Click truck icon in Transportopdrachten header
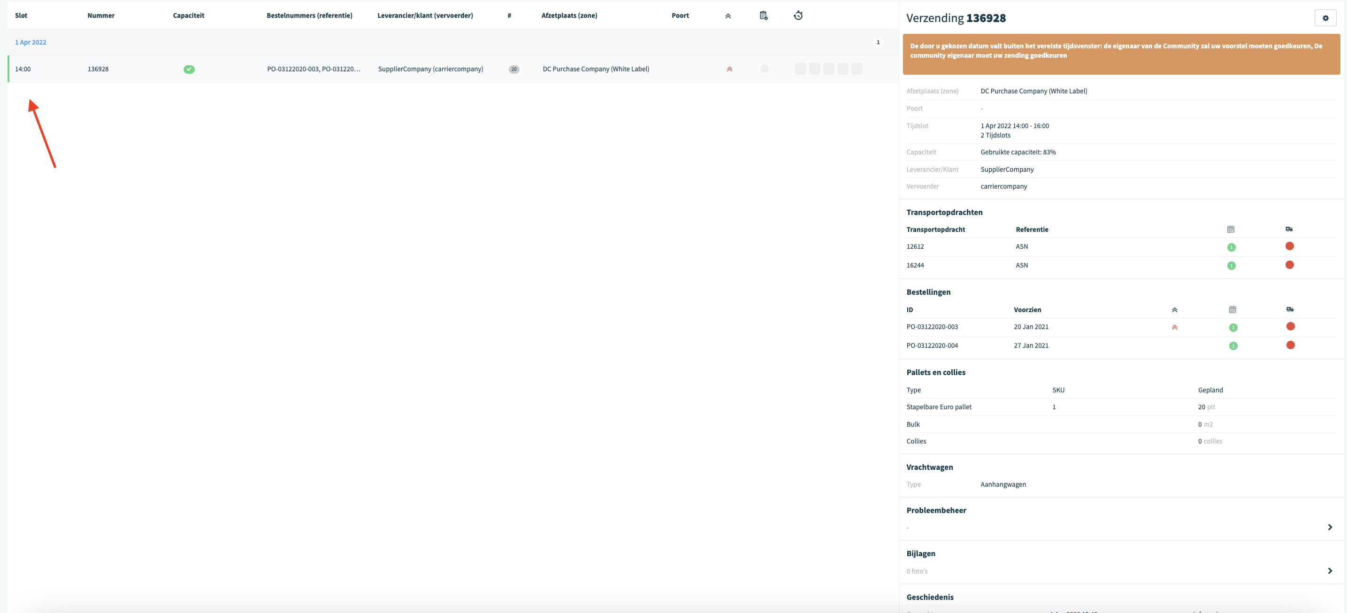Viewport: 1347px width, 613px height. (x=1289, y=229)
